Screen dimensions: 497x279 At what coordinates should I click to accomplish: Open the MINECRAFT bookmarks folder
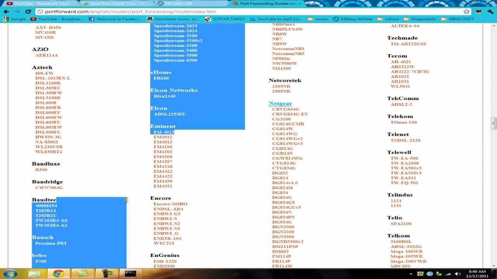(458, 19)
